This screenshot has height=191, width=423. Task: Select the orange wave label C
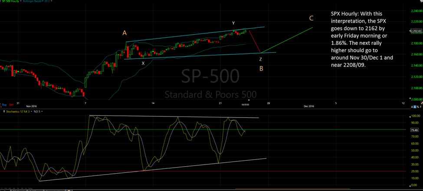pyautogui.click(x=312, y=18)
